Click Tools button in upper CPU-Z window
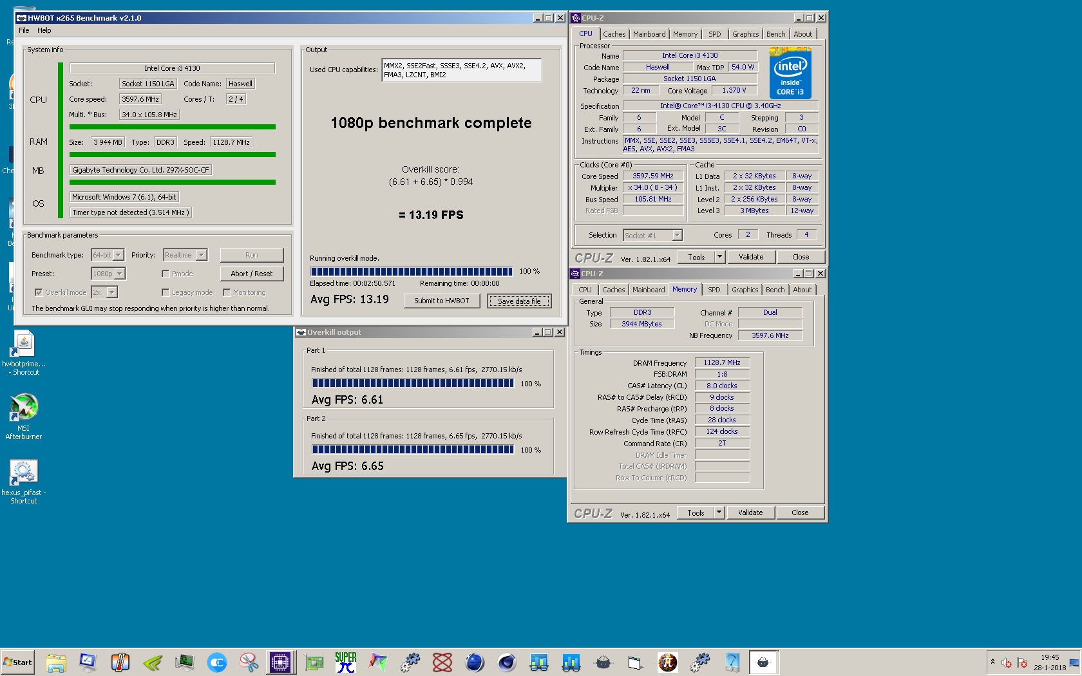 pyautogui.click(x=696, y=257)
